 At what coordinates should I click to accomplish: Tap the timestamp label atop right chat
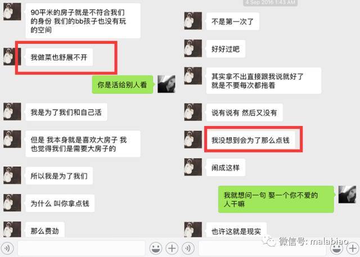click(271, 2)
